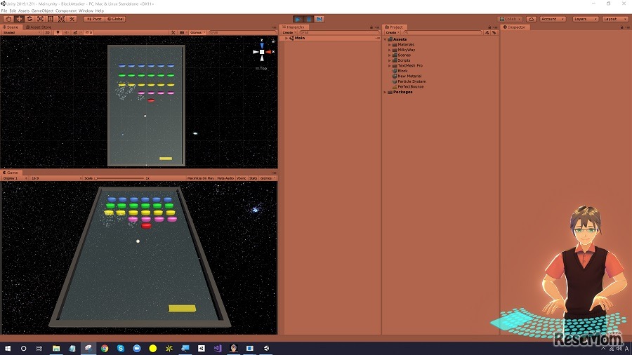Open the Account dropdown
The image size is (632, 355).
coord(552,19)
